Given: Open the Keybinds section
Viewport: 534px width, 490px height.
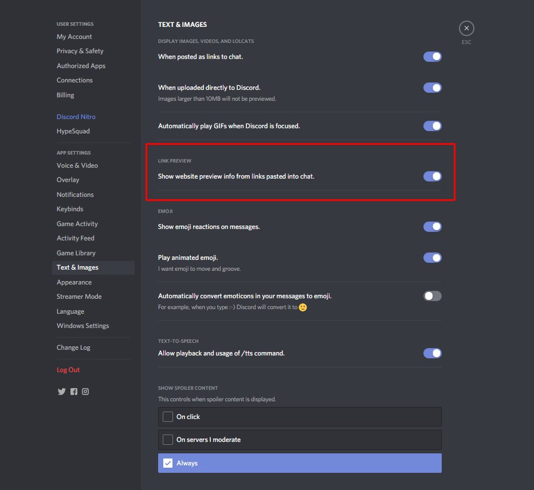Looking at the screenshot, I should (70, 209).
